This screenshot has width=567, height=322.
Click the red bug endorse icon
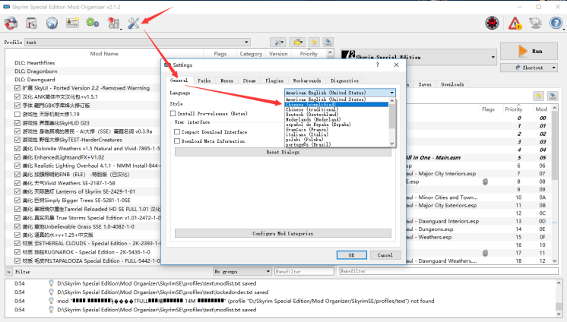click(x=493, y=23)
